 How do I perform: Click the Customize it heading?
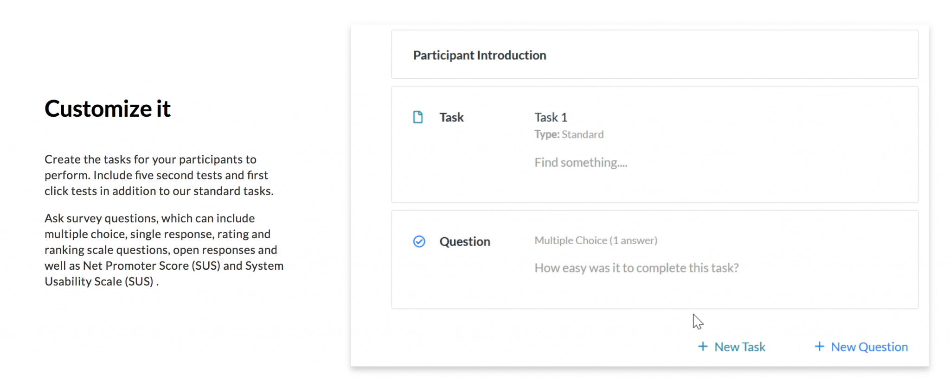pyautogui.click(x=108, y=108)
